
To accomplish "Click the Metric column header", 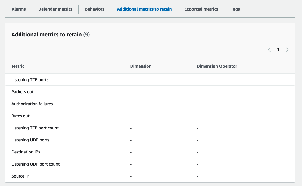I will pos(18,66).
